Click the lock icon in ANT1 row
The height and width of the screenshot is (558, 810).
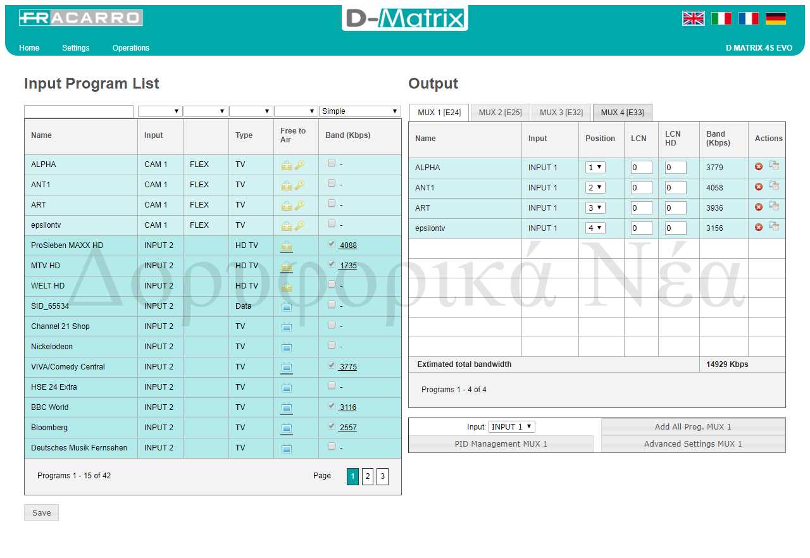point(287,185)
